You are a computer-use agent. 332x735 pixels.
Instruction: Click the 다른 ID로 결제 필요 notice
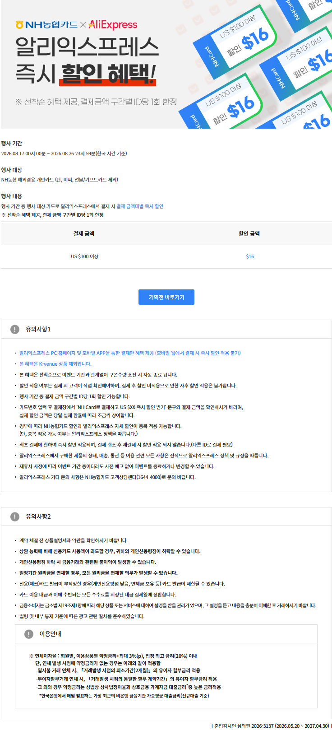pyautogui.click(x=126, y=445)
